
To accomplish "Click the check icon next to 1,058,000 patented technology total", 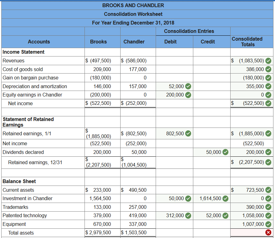I will [268, 216].
